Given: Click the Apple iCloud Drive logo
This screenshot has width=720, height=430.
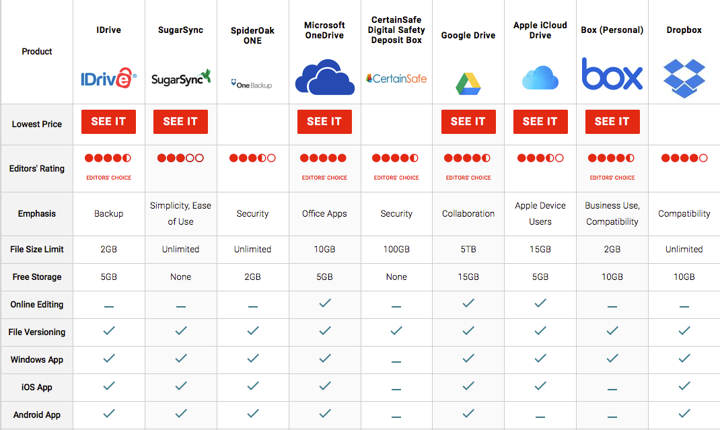Looking at the screenshot, I should click(540, 78).
